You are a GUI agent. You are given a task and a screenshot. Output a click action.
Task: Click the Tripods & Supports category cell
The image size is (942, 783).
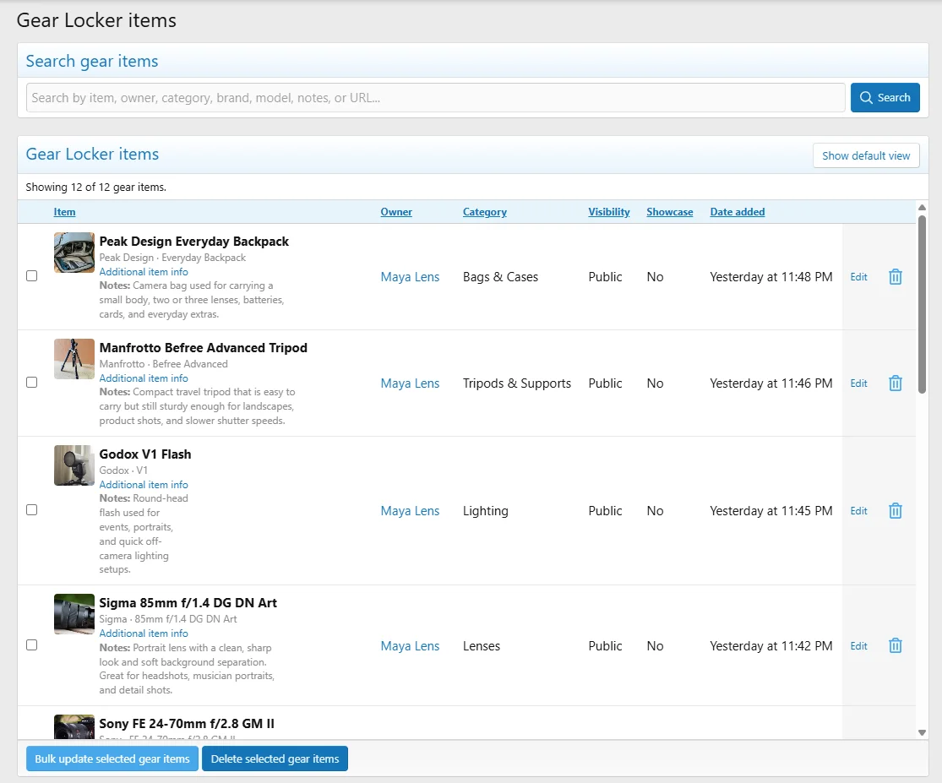(x=517, y=383)
